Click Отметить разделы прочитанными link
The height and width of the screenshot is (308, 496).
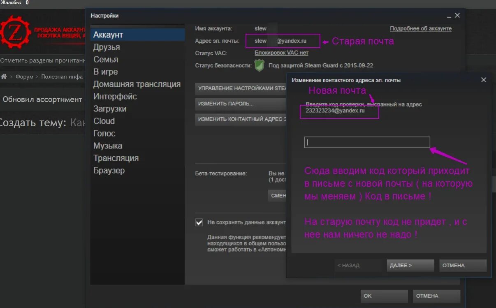coord(43,60)
